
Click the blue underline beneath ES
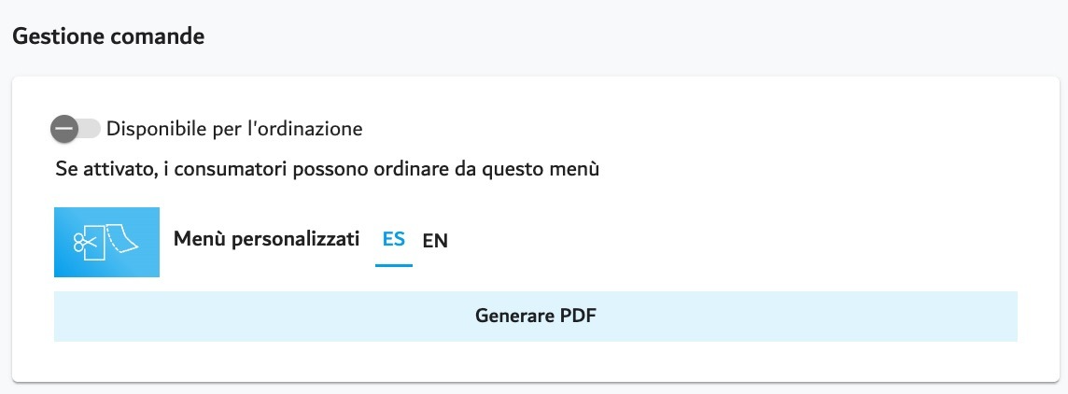click(x=394, y=265)
